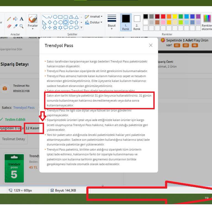Close the Trendyol Pass popup with X
This screenshot has width=212, height=212.
pyautogui.click(x=151, y=45)
